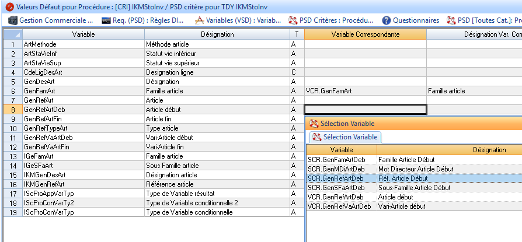Select the SCR.GenFamArtDeb variable entry
The image size is (522, 242).
point(337,159)
